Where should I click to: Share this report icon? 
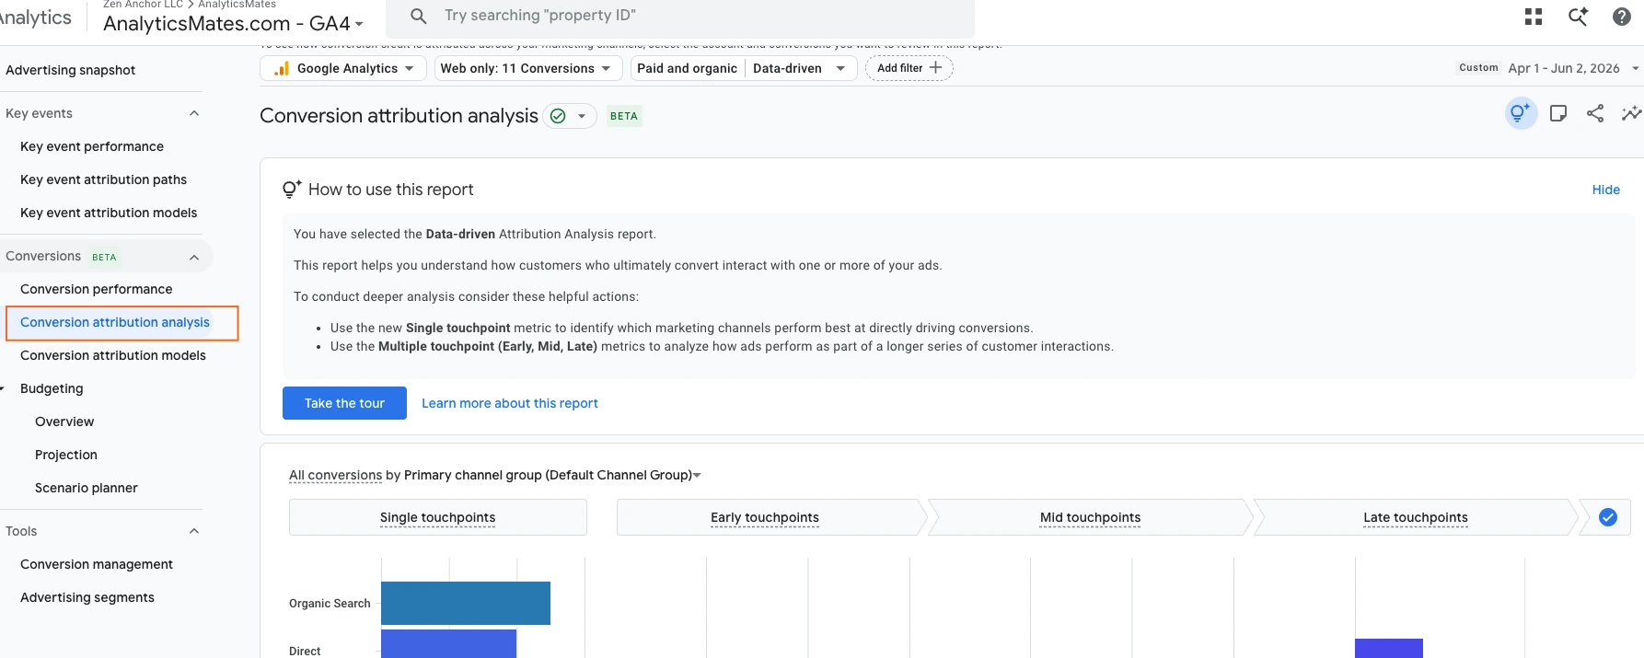coord(1595,113)
